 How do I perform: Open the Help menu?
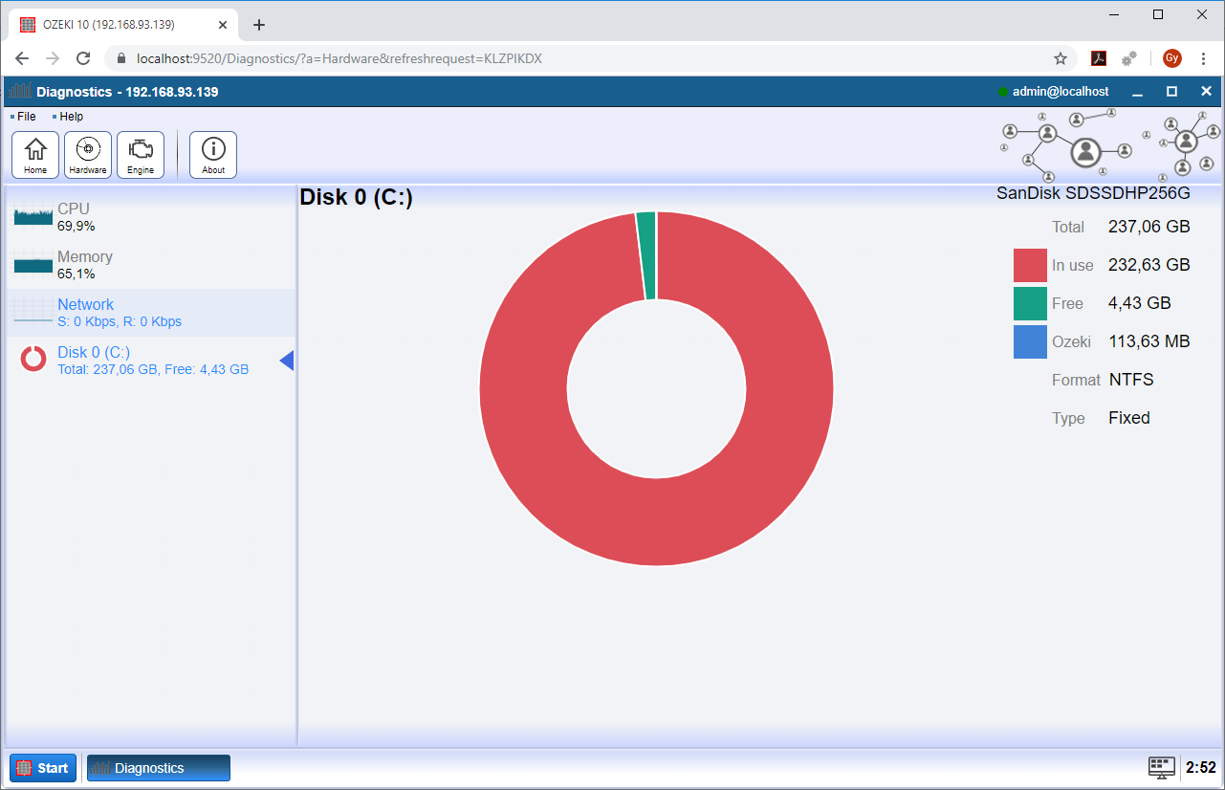pyautogui.click(x=71, y=117)
